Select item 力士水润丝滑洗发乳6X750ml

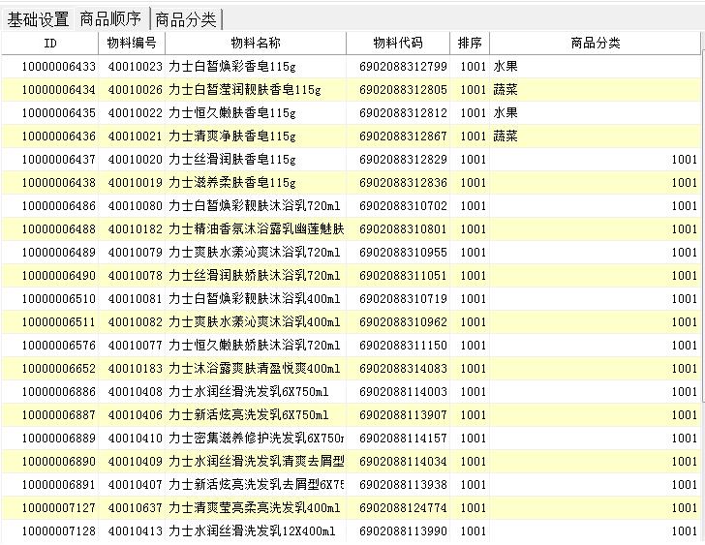249,392
